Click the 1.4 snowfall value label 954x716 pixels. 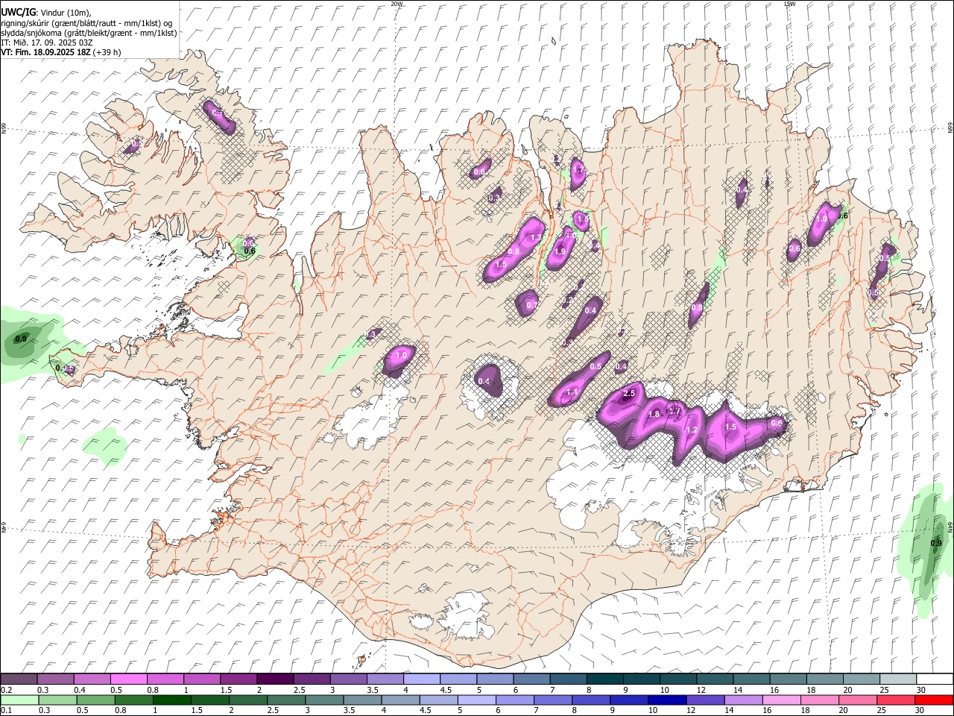click(572, 392)
